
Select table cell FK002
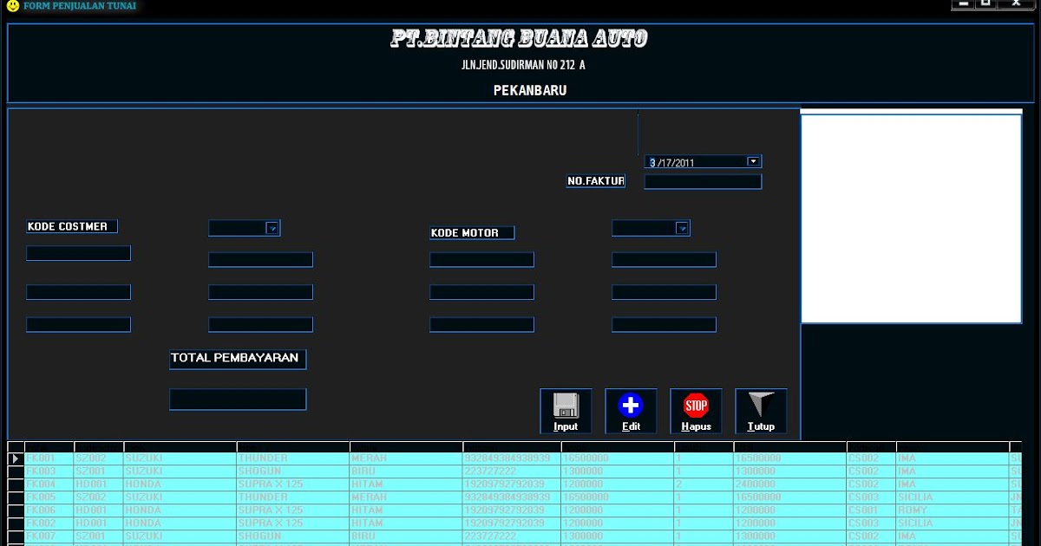[49, 523]
